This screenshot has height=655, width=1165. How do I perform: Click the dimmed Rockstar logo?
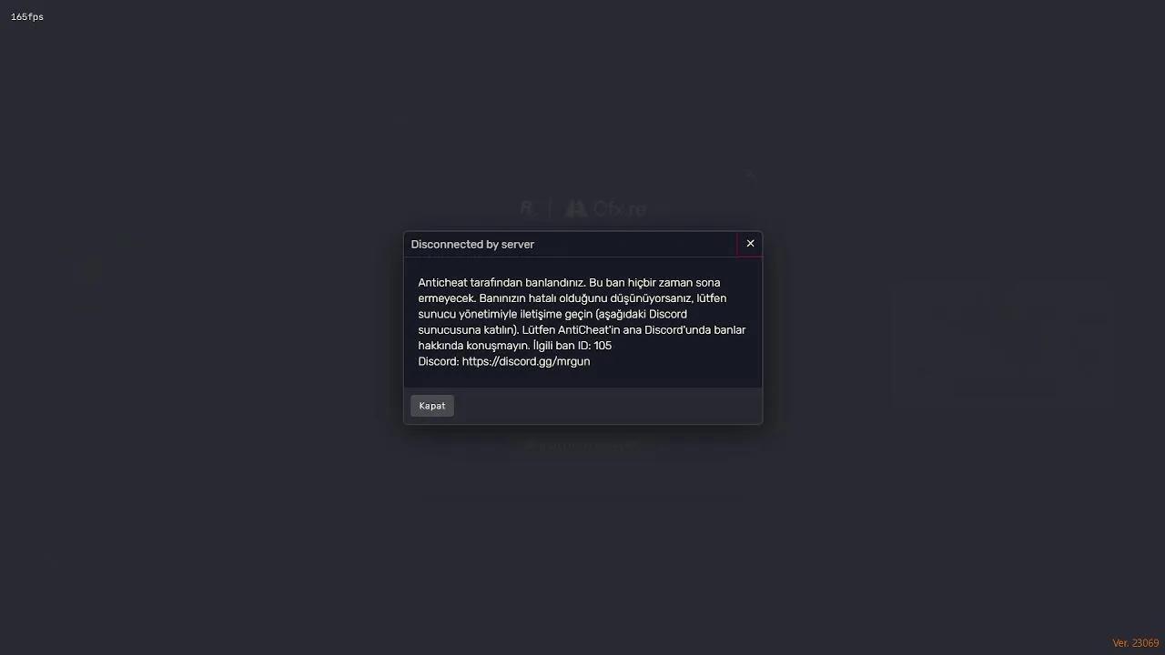click(528, 209)
